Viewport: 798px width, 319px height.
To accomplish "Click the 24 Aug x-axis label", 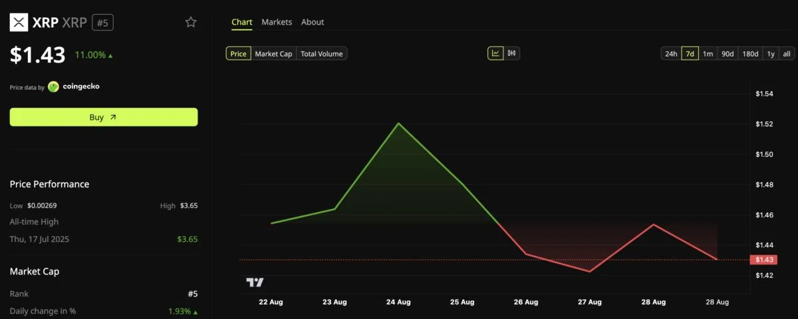I will click(x=398, y=302).
